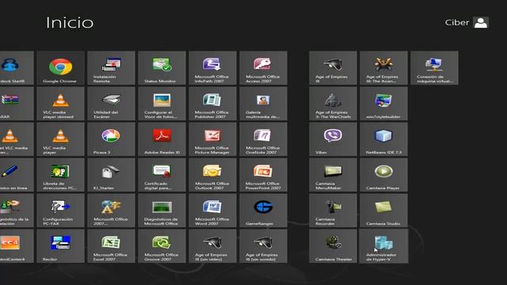Launch Diagnósticos de Microsoft Office
The image size is (507, 285).
[162, 211]
